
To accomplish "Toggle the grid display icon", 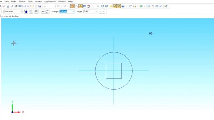I will coord(85,6).
